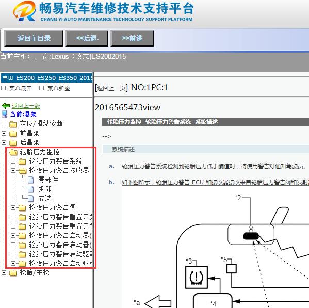
Task: Click the 菜单折叠 option
Action: pyautogui.click(x=59, y=88)
